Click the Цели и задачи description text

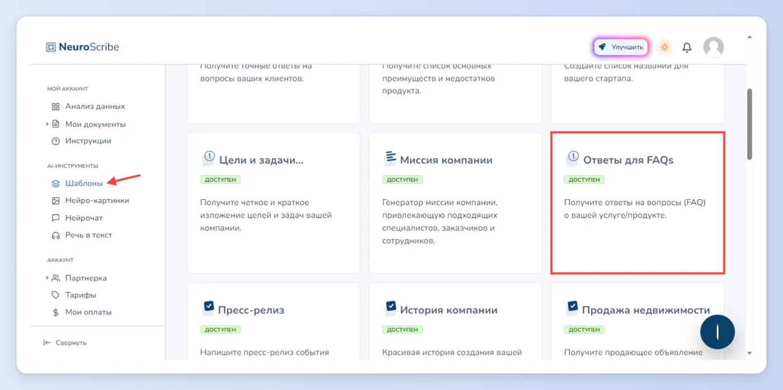[266, 215]
